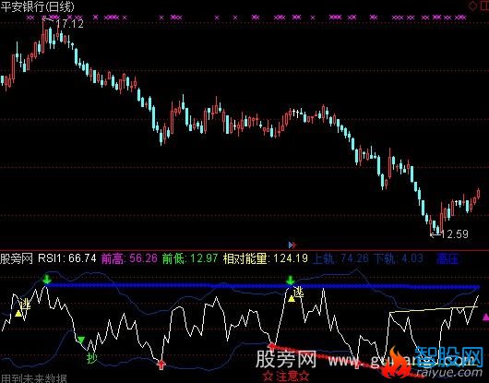
Task: Click the 前高: 56.26 value
Action: 129,258
